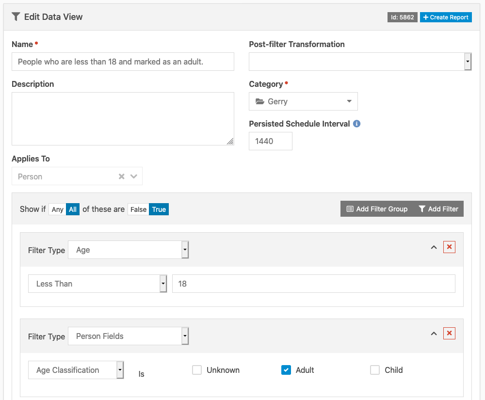The image size is (485, 400).
Task: Click the Edit Data View heading
Action: [53, 16]
